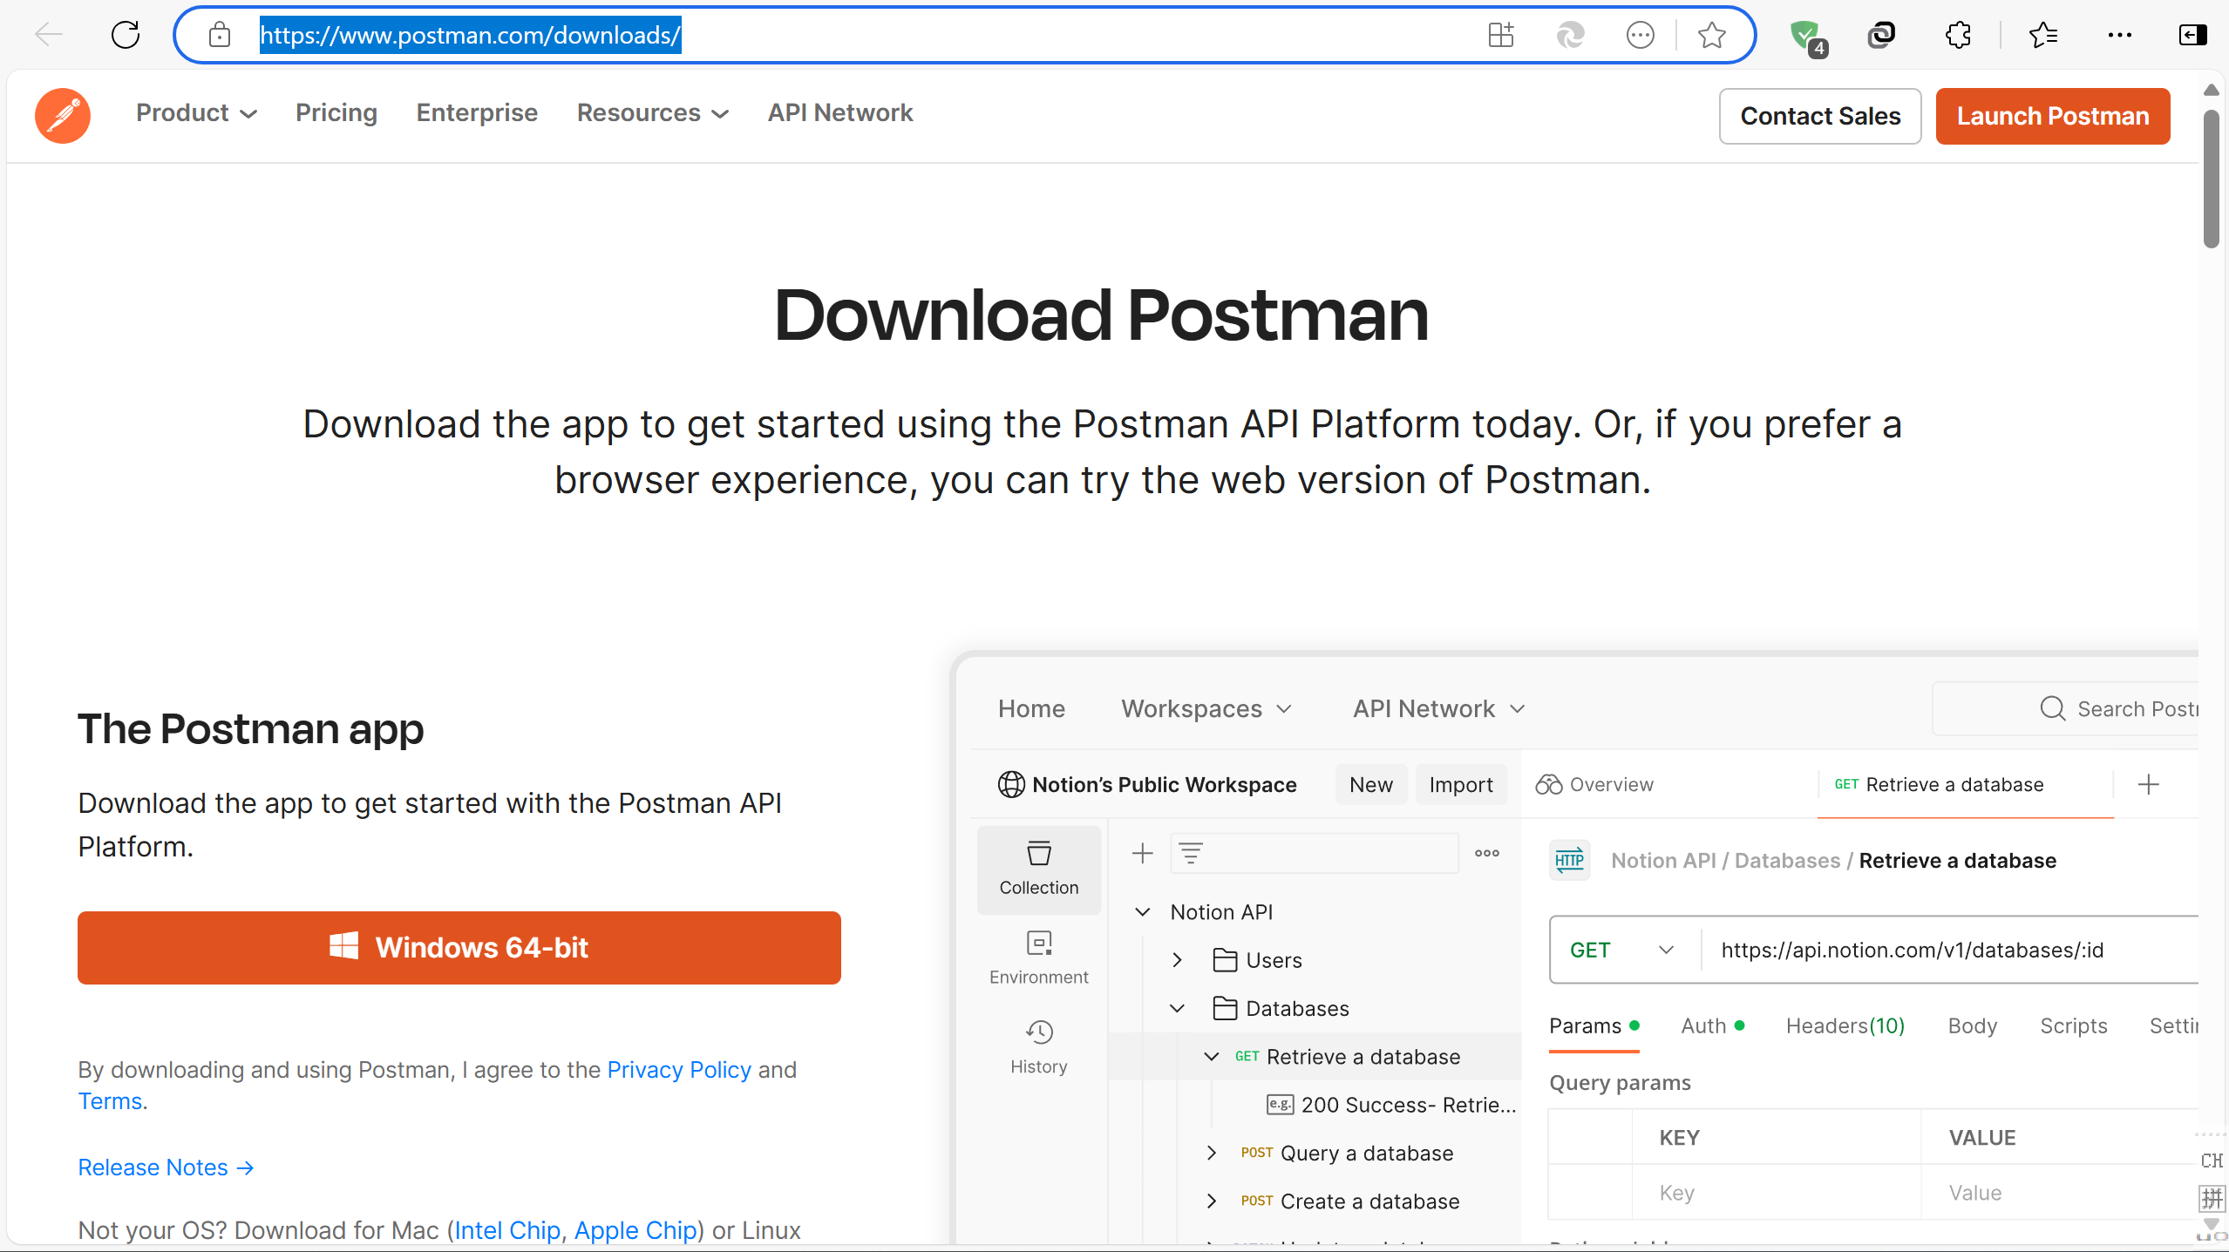Collapse the Retrieve a database request

(x=1211, y=1056)
